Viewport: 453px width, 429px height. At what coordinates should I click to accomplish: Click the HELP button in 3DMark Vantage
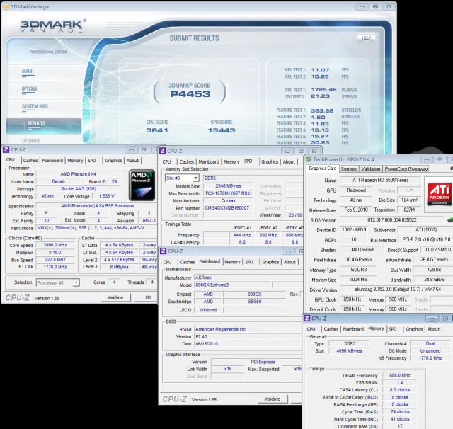click(x=367, y=38)
